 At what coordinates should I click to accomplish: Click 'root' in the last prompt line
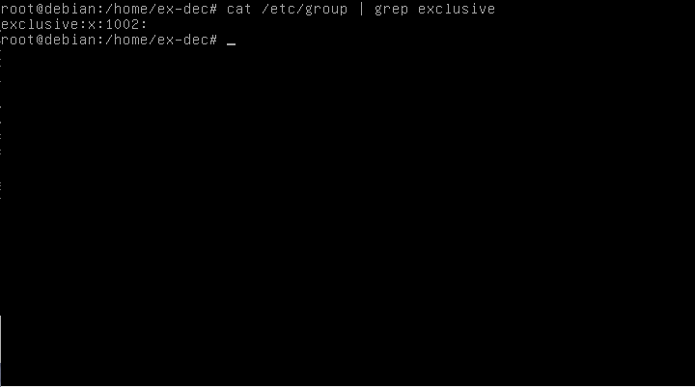pyautogui.click(x=18, y=40)
